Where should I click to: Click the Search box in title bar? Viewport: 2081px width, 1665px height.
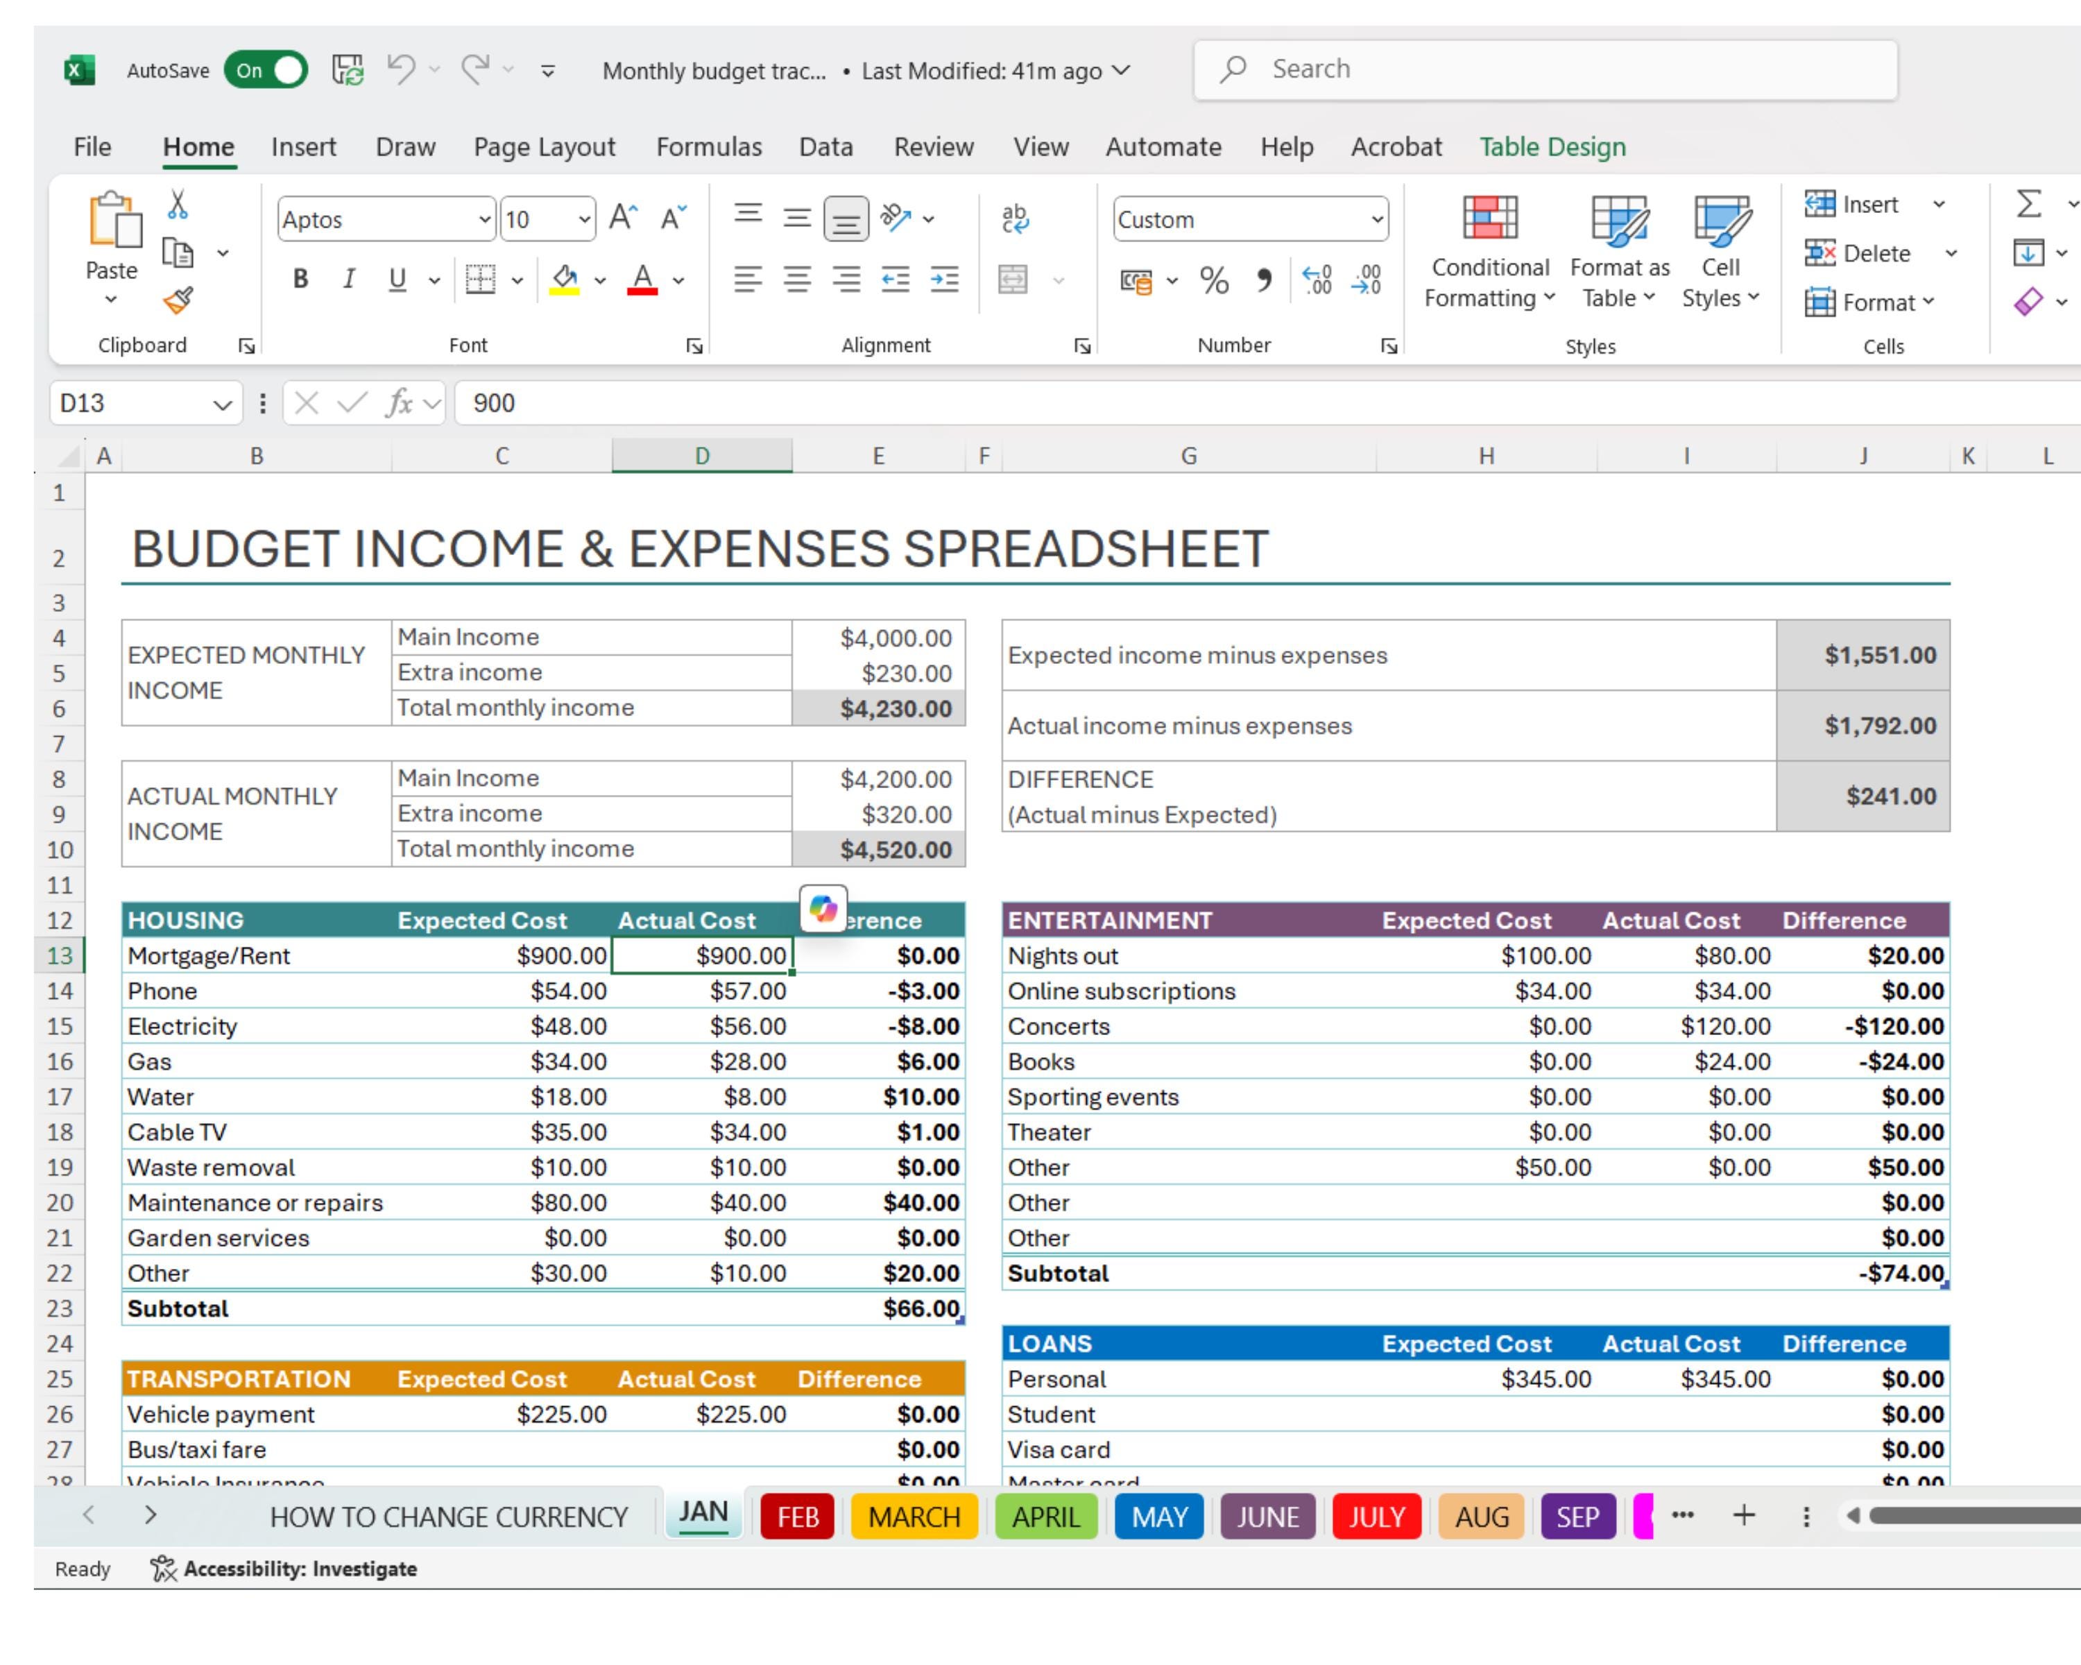(x=1545, y=69)
